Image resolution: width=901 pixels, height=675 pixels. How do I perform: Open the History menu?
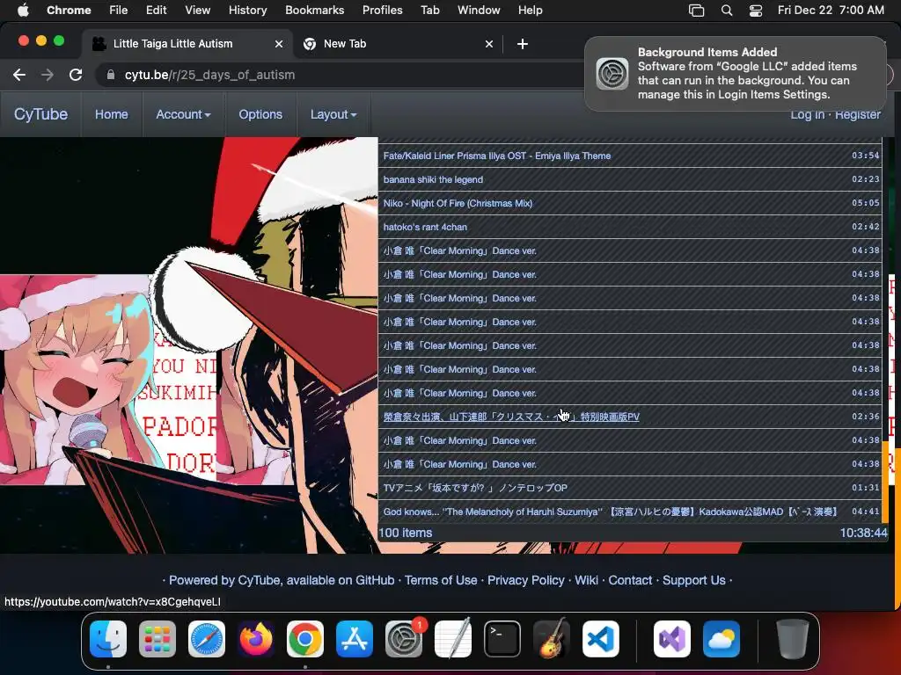click(x=247, y=10)
